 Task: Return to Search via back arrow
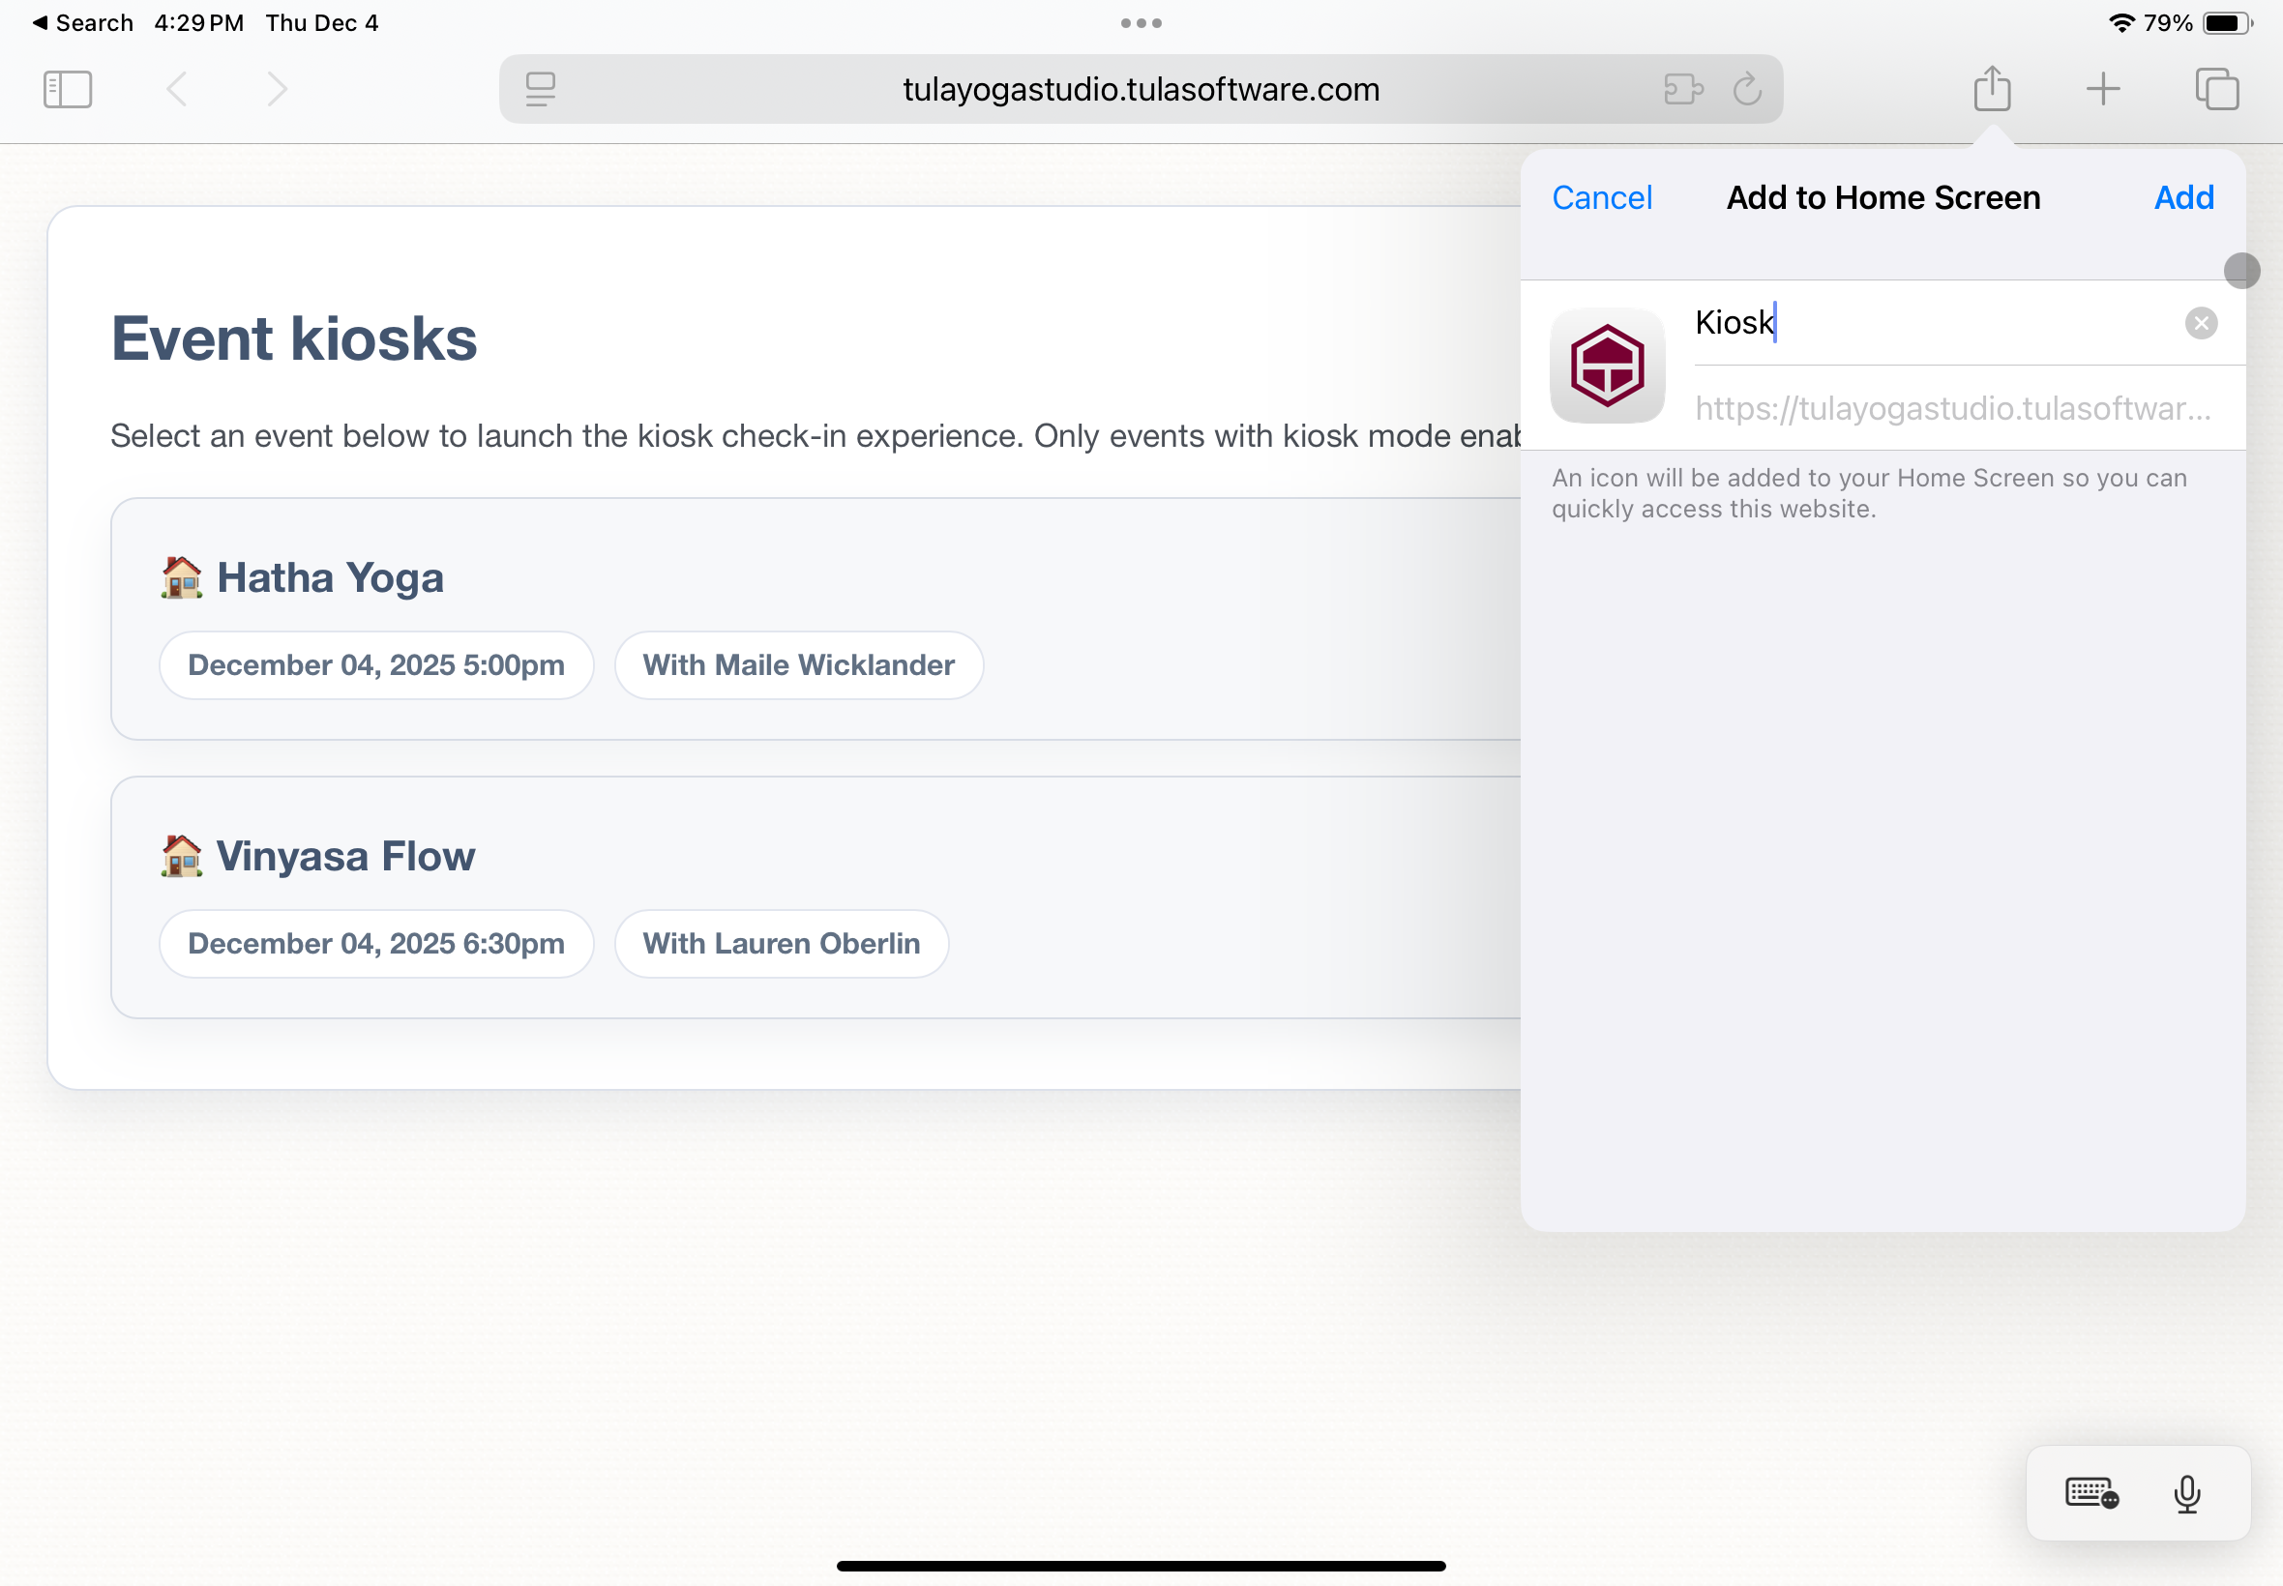point(81,23)
